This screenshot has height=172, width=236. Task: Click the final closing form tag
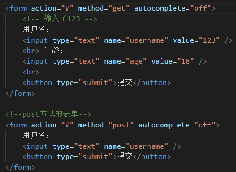[20, 167]
